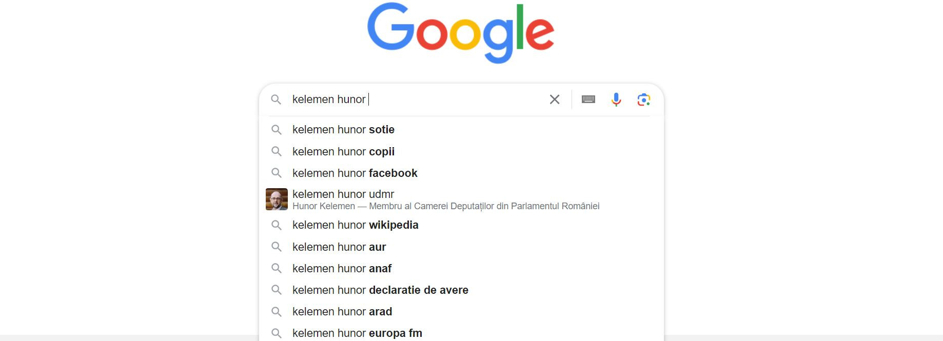
Task: Select the 'kelemen hunor arad' suggestion
Action: pyautogui.click(x=342, y=311)
